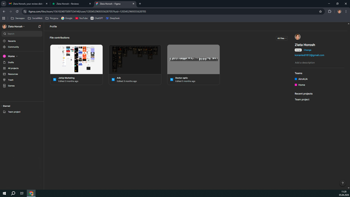Image resolution: width=350 pixels, height=197 pixels.
Task: Click the konanied1812@gmail.com email link
Action: coord(310,55)
